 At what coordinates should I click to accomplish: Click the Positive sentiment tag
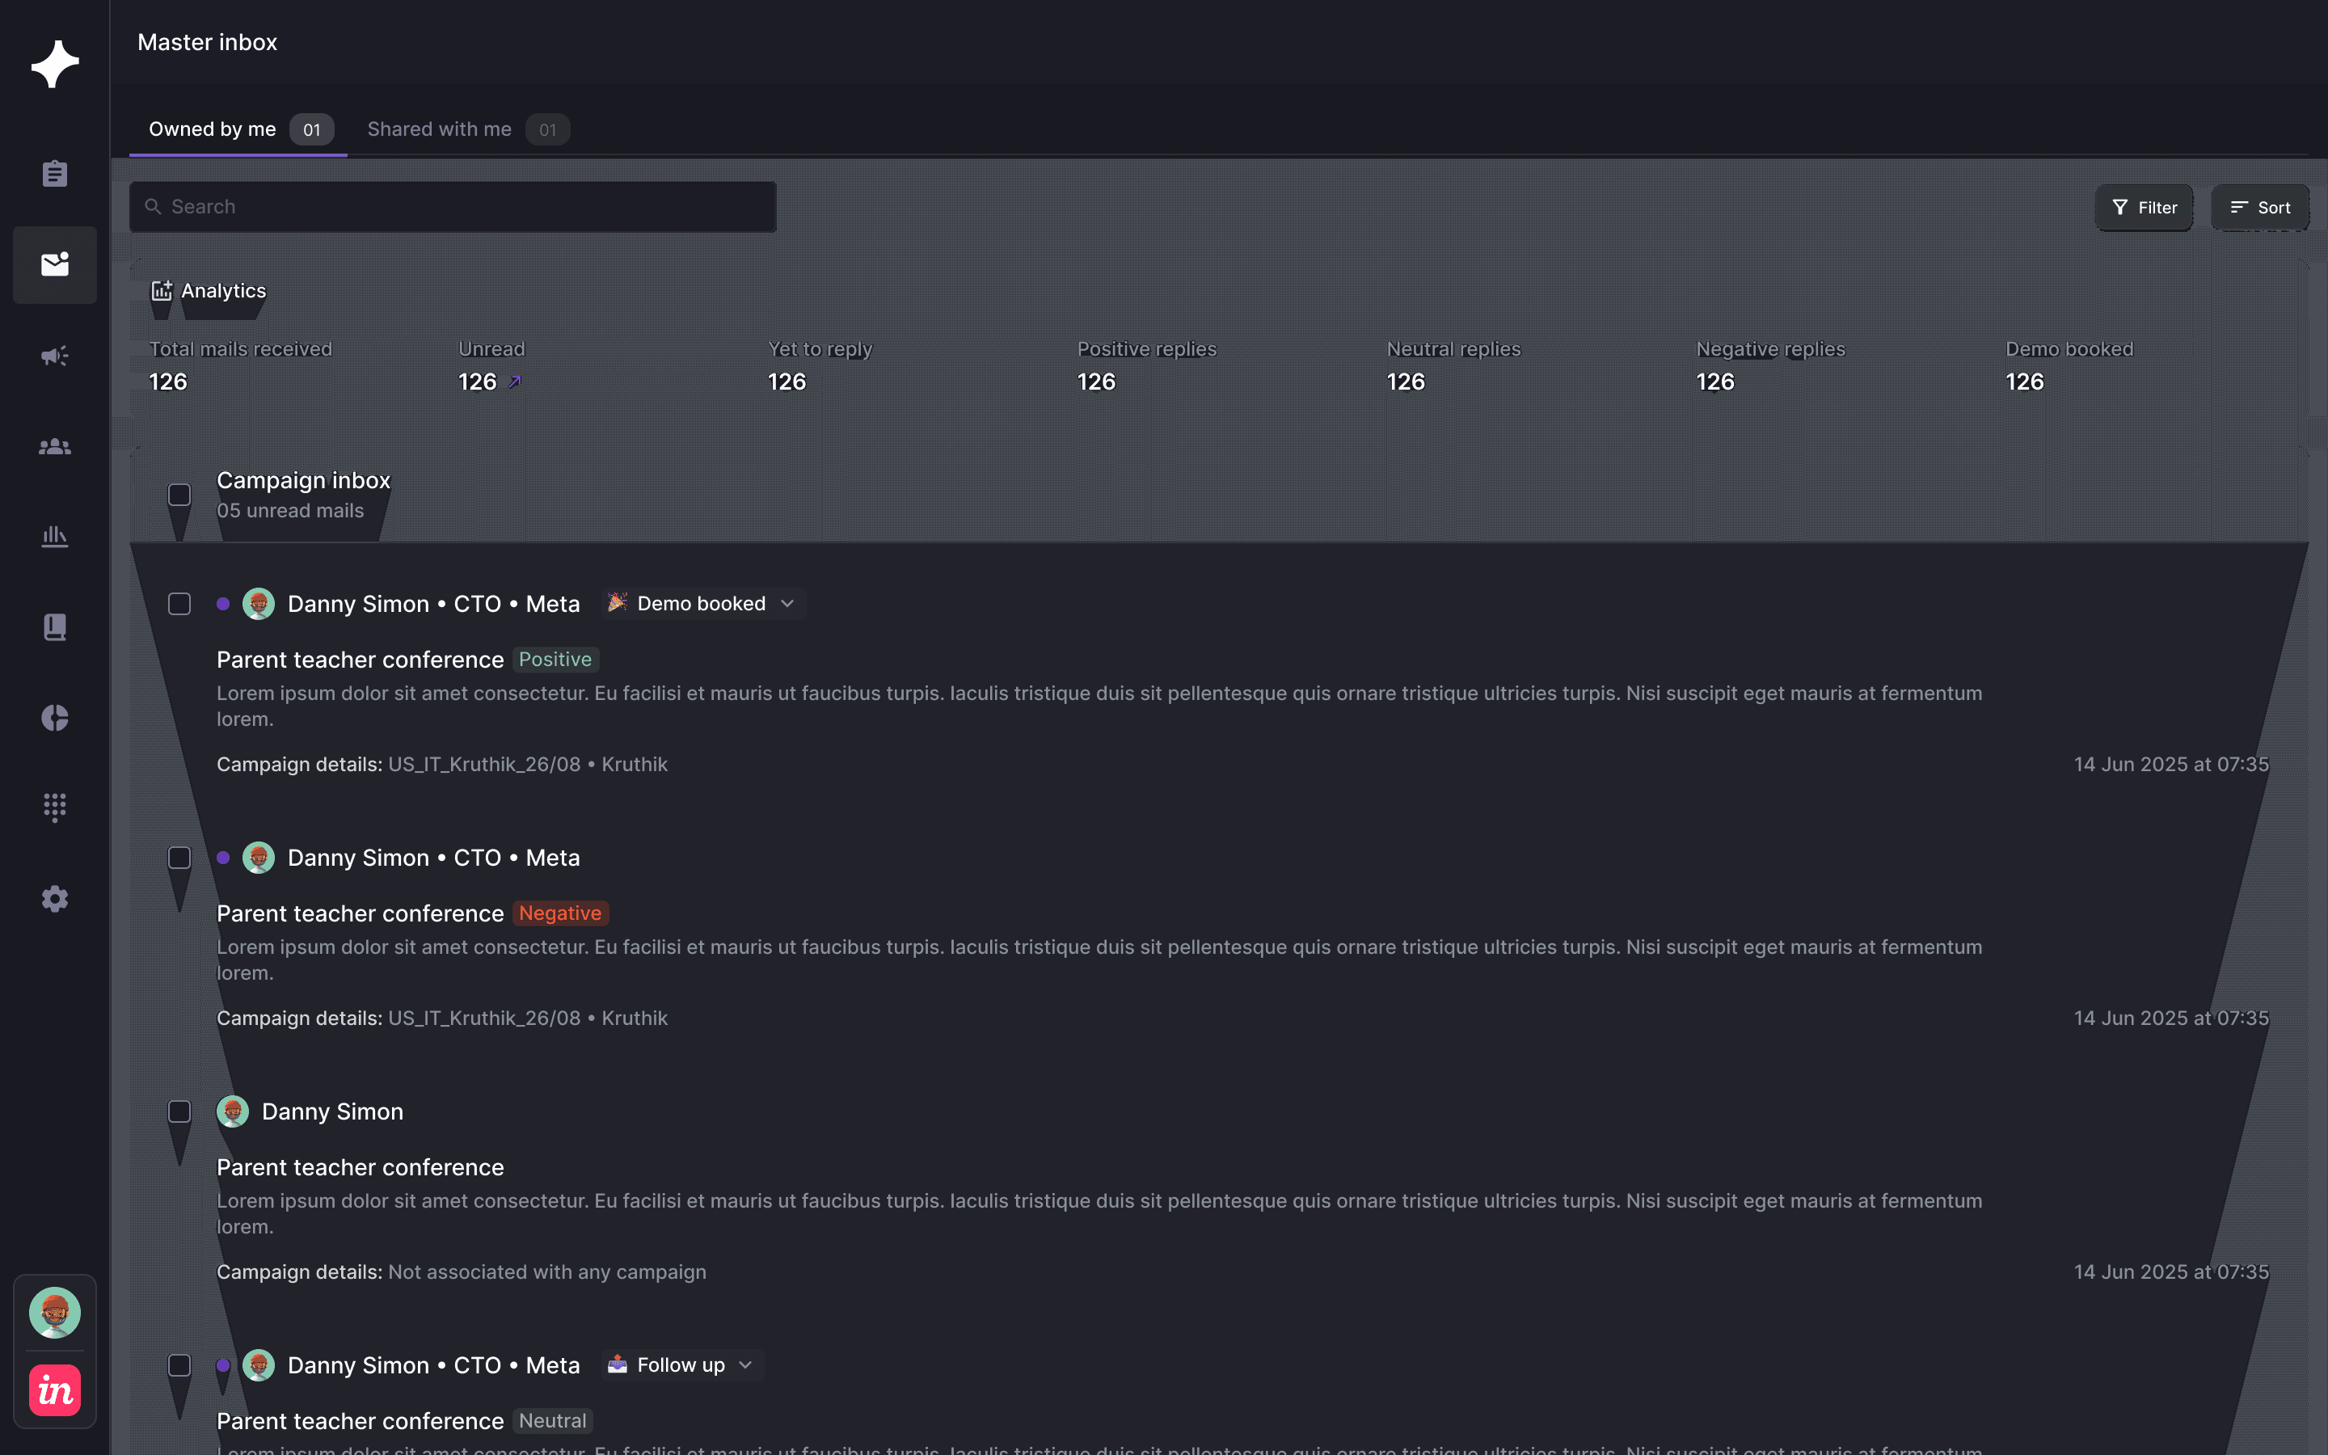click(555, 659)
